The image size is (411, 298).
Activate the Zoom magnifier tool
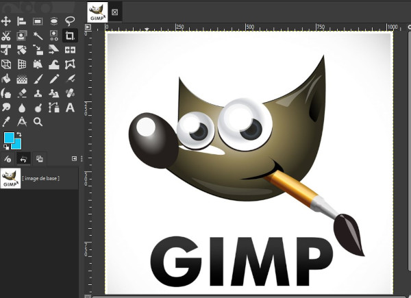click(x=38, y=122)
